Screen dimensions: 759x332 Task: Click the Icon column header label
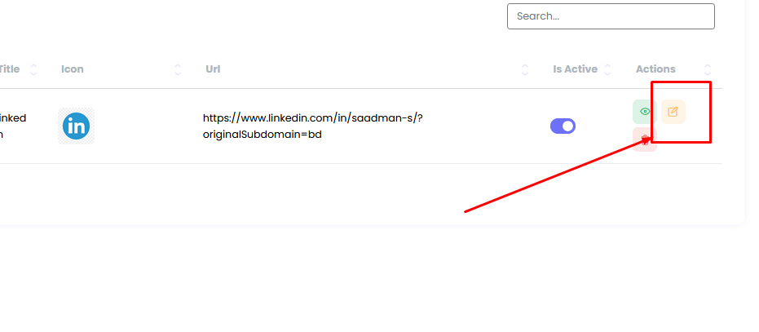point(73,69)
